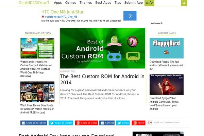This screenshot has width=204, height=136.
Task: Open the 'Watch and stream Live Online Football' article
Action: point(36,69)
